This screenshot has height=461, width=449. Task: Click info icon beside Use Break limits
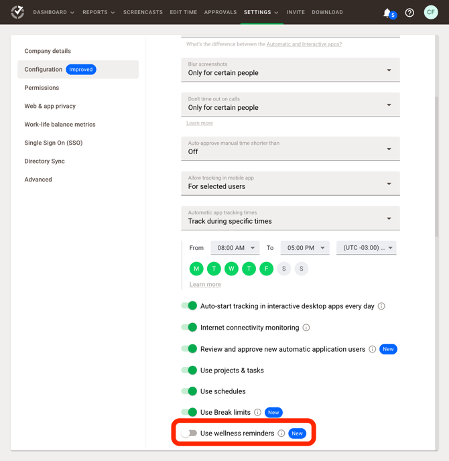(257, 413)
